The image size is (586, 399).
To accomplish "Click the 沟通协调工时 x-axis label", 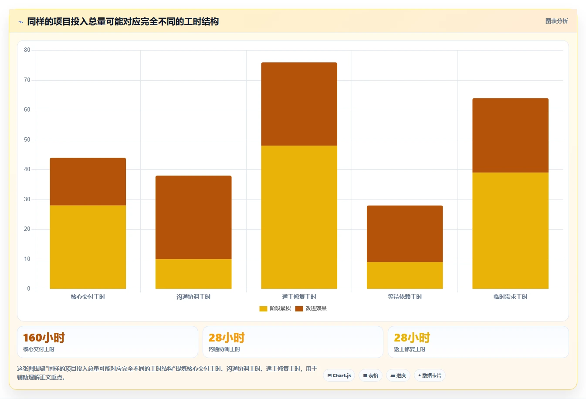I will click(193, 297).
